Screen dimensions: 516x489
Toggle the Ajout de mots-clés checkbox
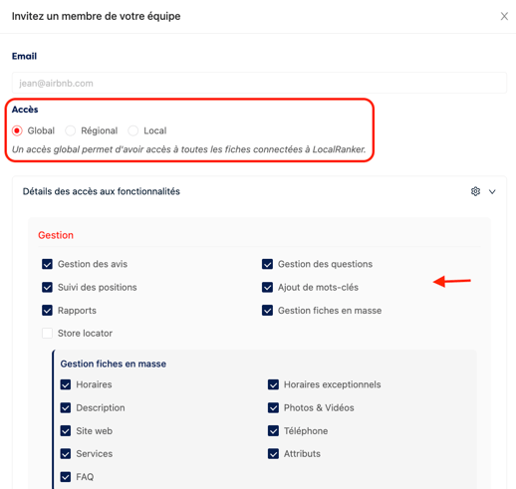point(267,288)
